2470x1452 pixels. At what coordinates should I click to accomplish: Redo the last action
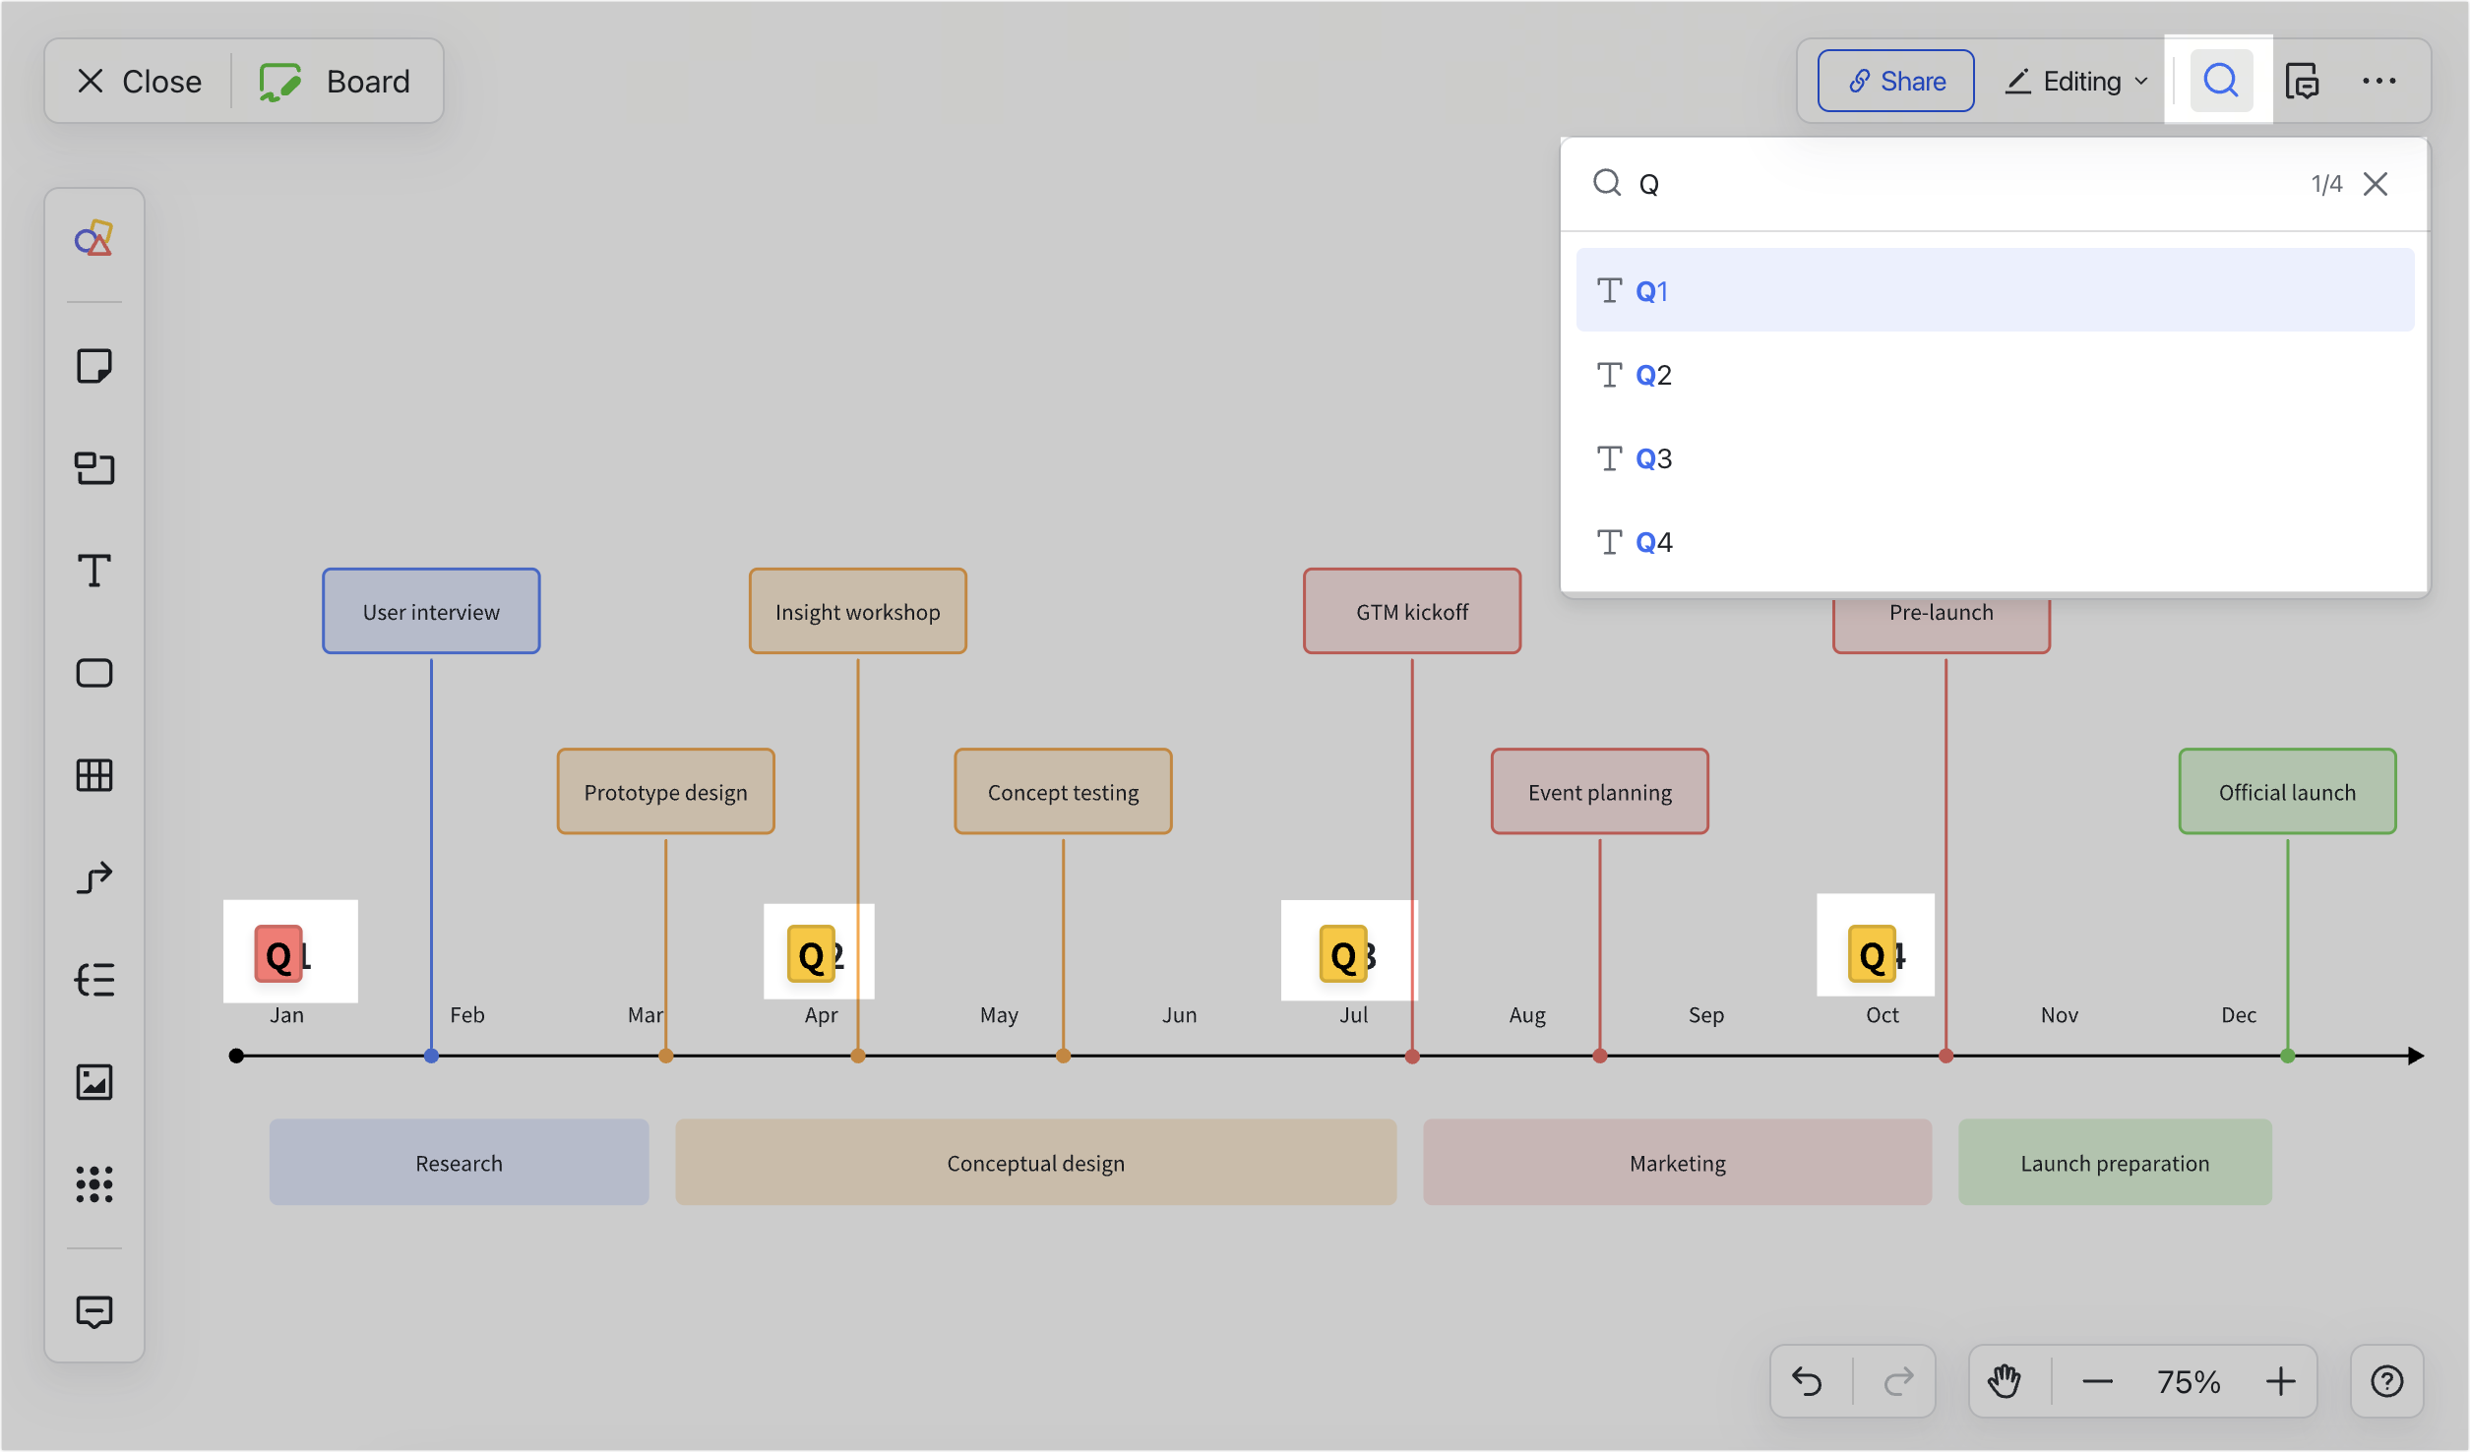pyautogui.click(x=1899, y=1381)
